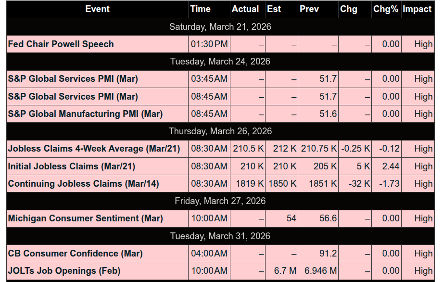
Task: Open the Fed Chair Powell Speech event
Action: pyautogui.click(x=61, y=44)
